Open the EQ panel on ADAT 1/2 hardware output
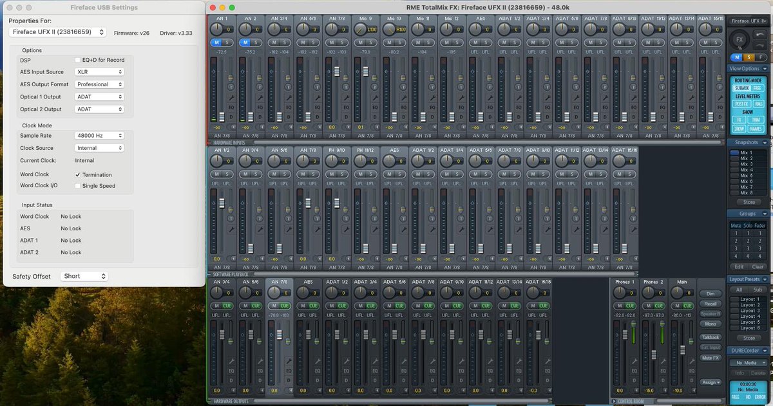This screenshot has height=406, width=773. (x=345, y=371)
